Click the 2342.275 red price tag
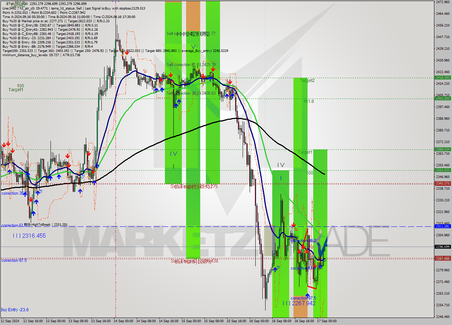Screen dimensions: 452x325 442,183
